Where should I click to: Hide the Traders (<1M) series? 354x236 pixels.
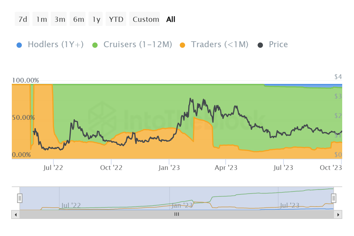coord(219,45)
